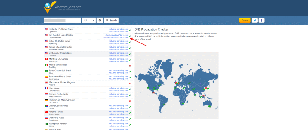Share via the Twitter icon button

click(x=255, y=20)
